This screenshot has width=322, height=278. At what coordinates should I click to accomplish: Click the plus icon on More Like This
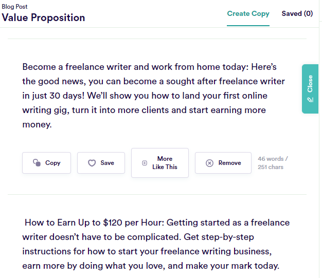[x=145, y=163]
